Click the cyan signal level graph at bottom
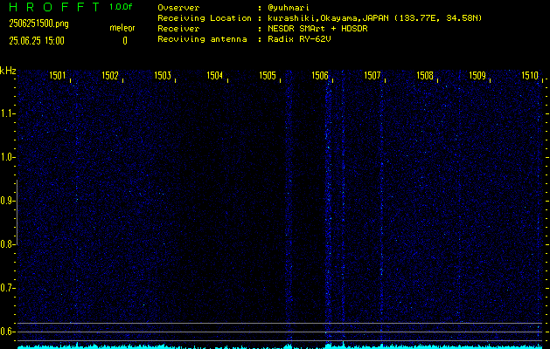 click(x=281, y=346)
